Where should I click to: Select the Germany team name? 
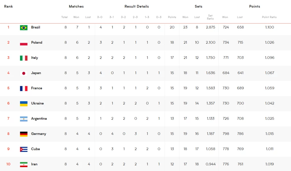[x=38, y=134]
